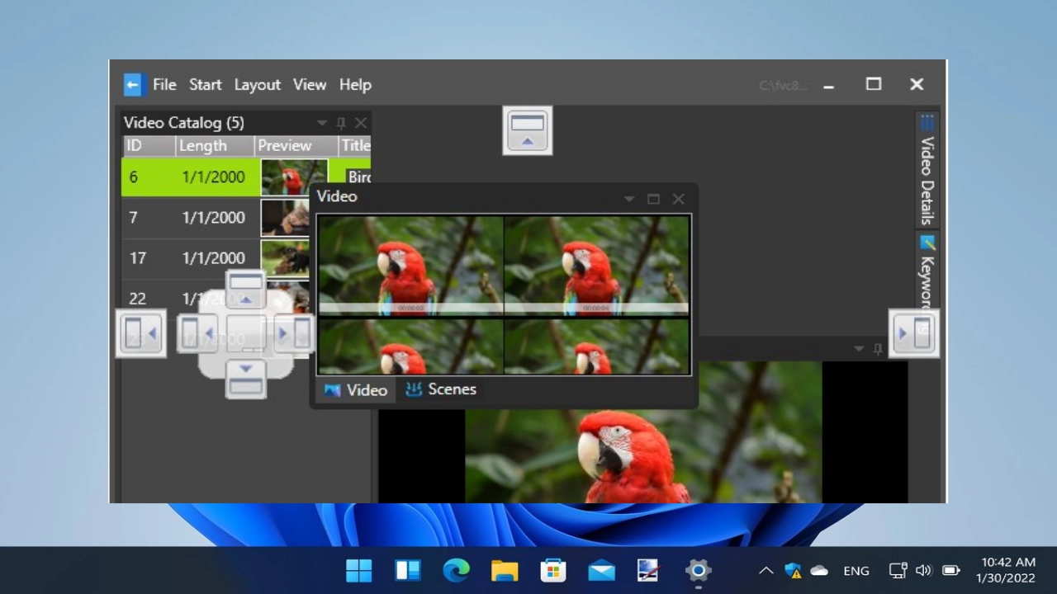Close the floating Video window
This screenshot has width=1057, height=594.
pos(678,199)
